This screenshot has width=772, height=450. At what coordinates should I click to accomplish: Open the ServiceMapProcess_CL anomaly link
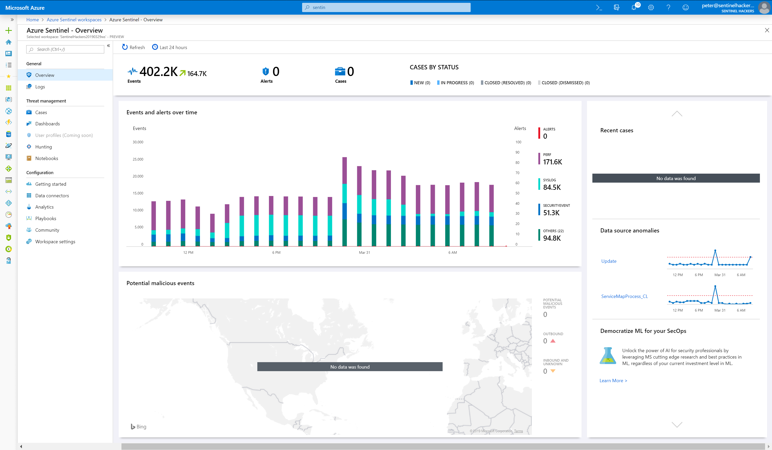point(624,296)
